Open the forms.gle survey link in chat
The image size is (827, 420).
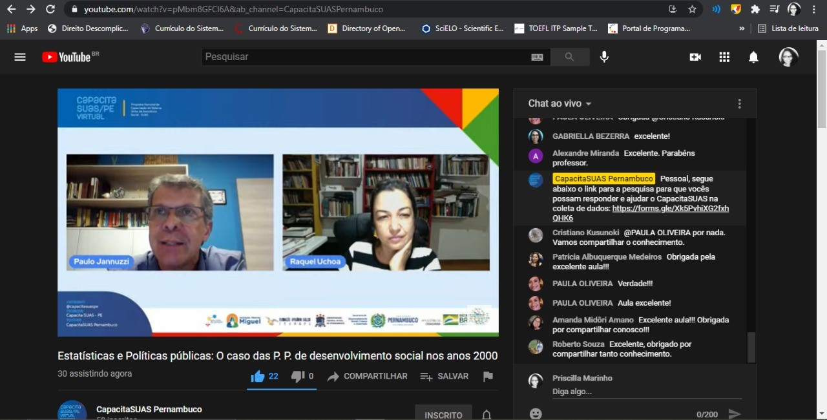670,209
